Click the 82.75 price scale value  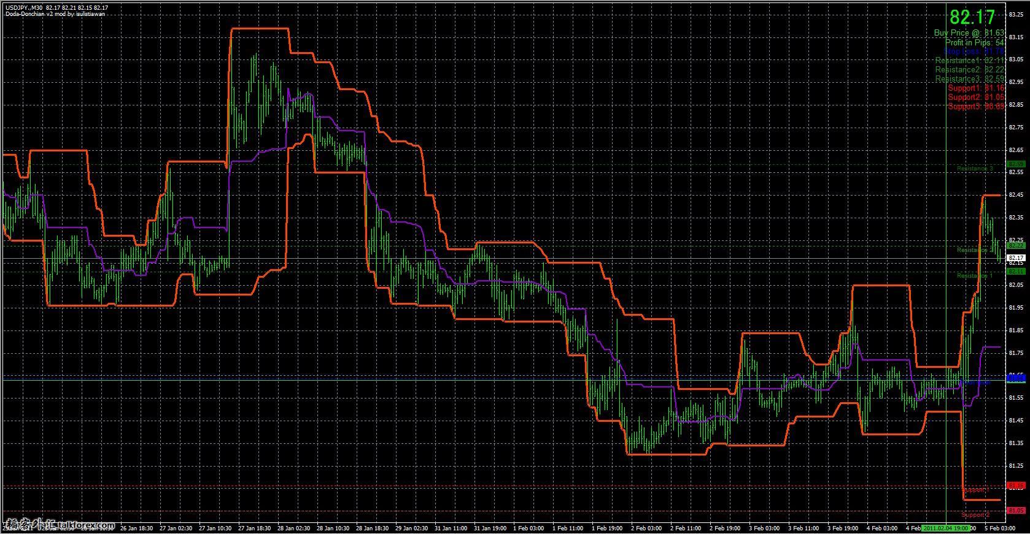(x=1016, y=128)
